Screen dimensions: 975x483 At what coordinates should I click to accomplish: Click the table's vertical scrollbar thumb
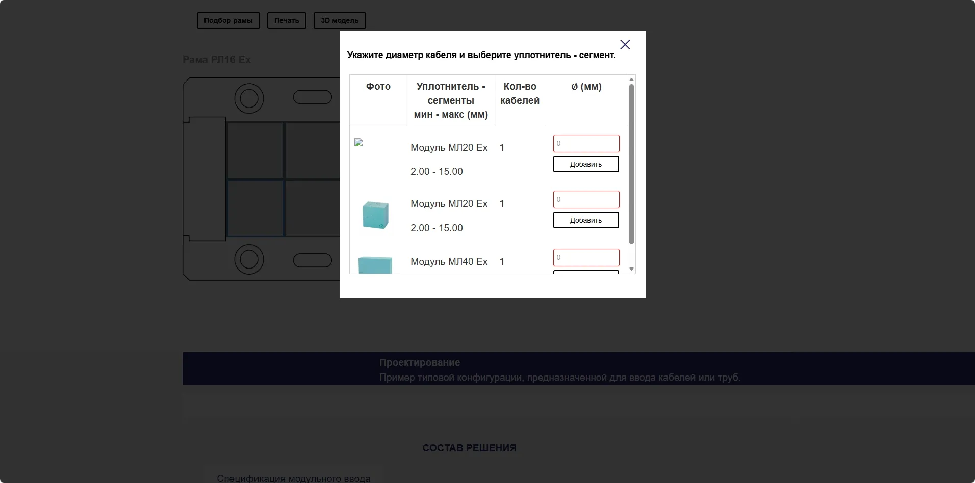coord(631,164)
